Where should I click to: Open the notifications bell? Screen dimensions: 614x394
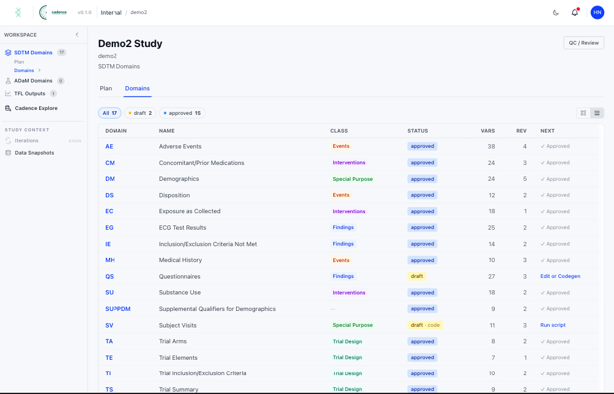tap(574, 12)
